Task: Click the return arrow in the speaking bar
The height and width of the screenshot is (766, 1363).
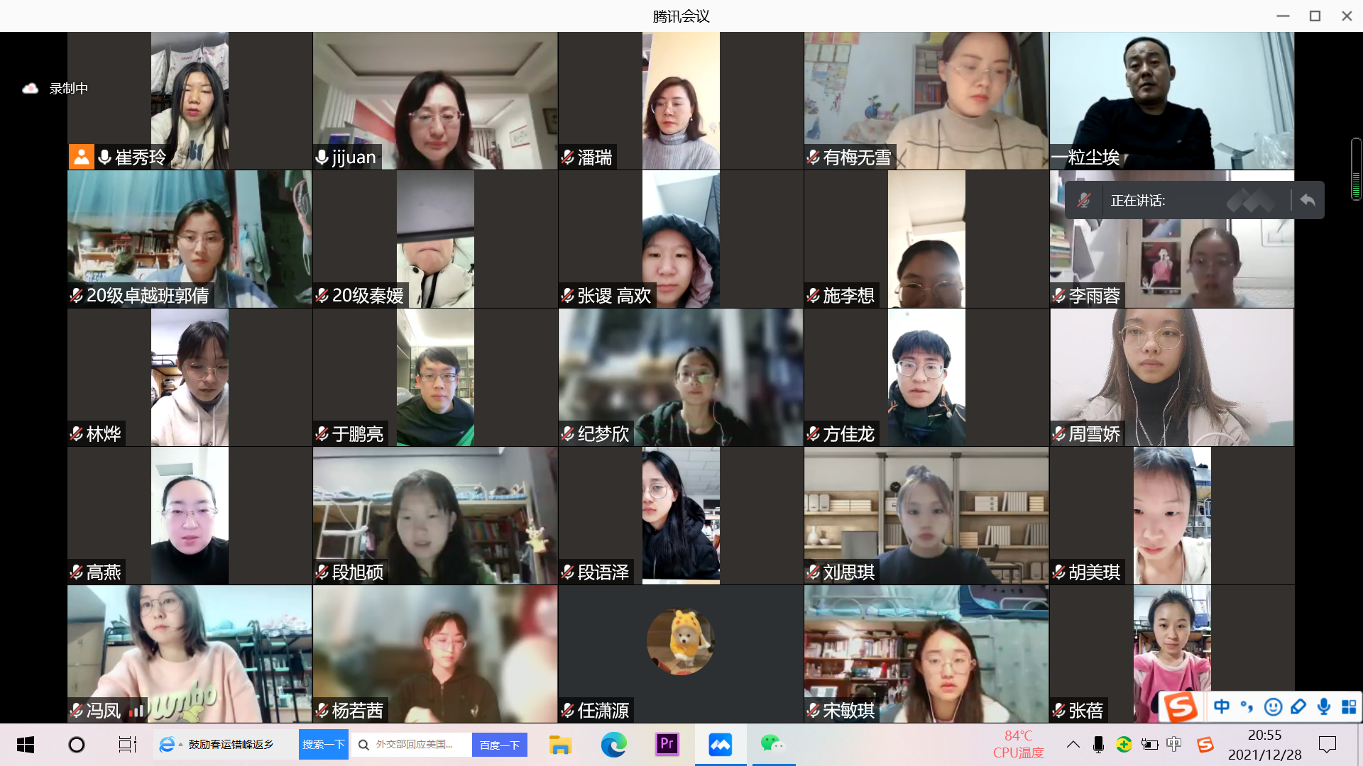Action: (1308, 201)
